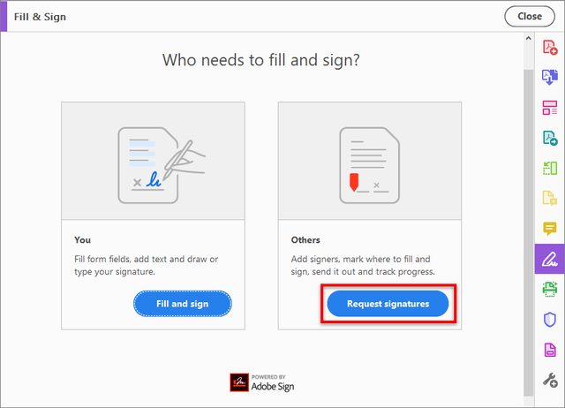
Task: Click the vertical scrollbar track
Action: (528, 232)
